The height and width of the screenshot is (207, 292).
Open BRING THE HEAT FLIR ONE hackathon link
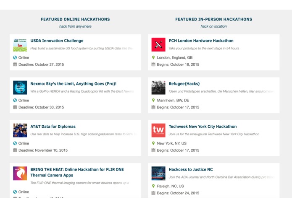tap(77, 172)
